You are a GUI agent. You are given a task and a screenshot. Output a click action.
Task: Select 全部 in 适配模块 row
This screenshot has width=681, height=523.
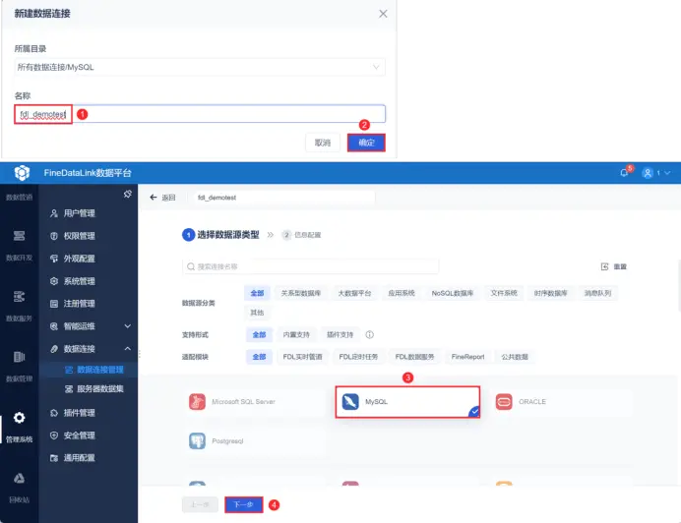[x=259, y=357]
